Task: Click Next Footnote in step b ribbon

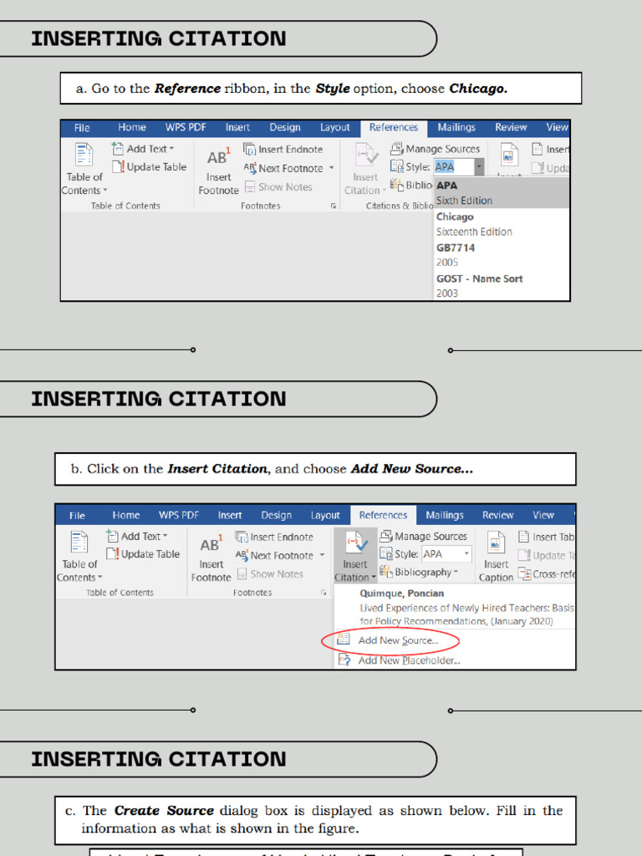Action: tap(274, 555)
